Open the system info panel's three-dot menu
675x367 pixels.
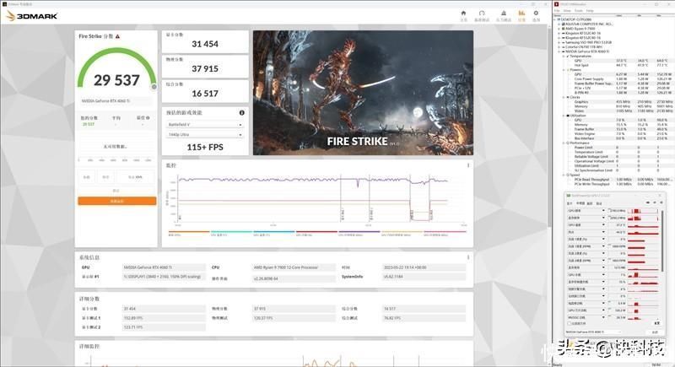click(x=468, y=257)
